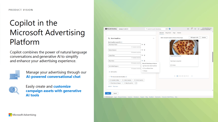The image size is (218, 122).
Task: Add 'Cocktails Crafted' suggested headline
Action: pos(114,80)
